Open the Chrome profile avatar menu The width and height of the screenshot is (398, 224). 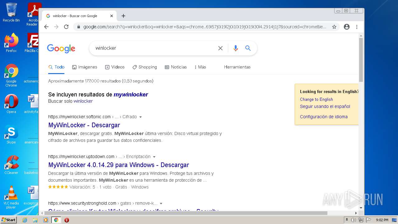coord(347,27)
